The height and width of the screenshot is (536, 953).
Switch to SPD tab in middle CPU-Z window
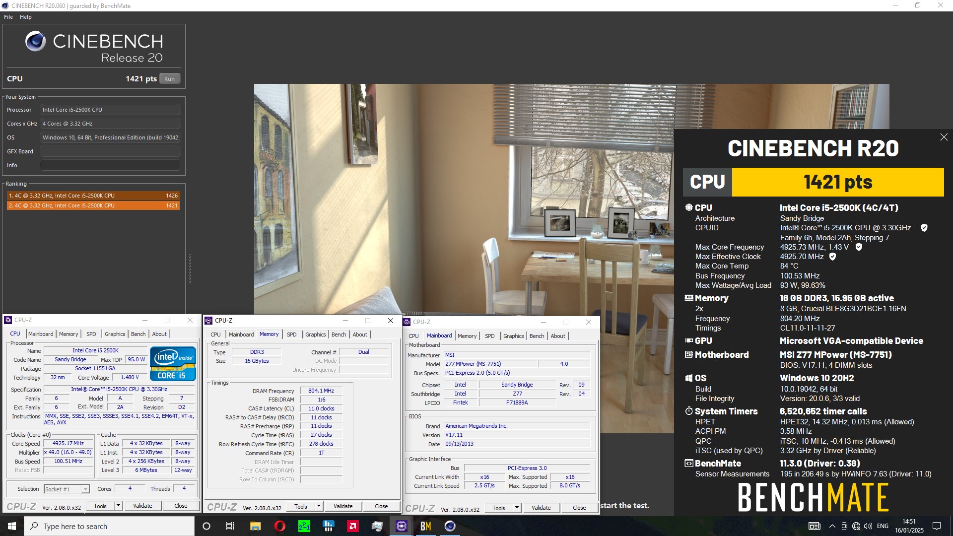[x=292, y=335]
